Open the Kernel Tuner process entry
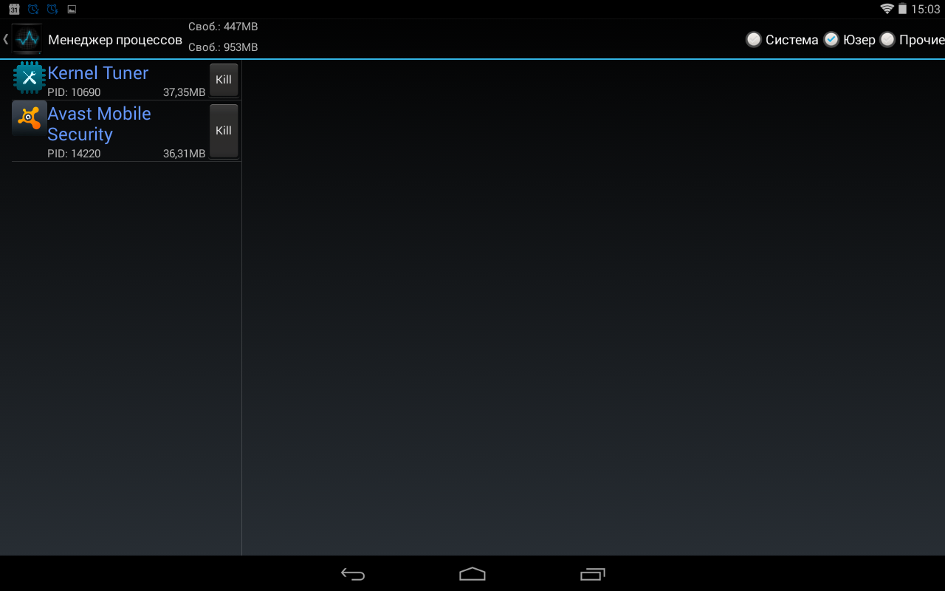This screenshot has height=591, width=945. 126,80
